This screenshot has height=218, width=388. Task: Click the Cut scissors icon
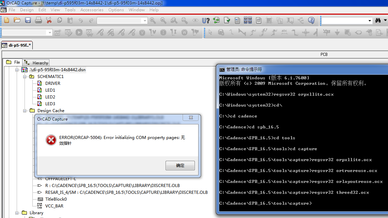click(x=49, y=20)
